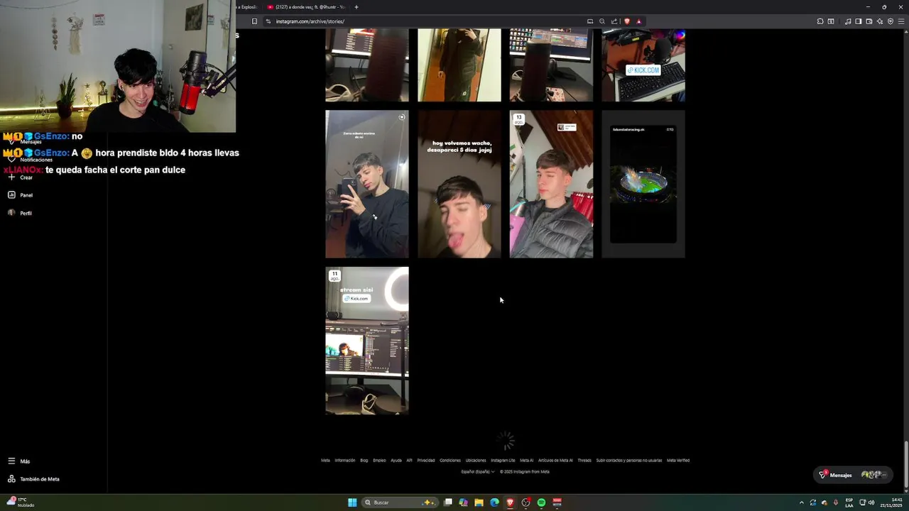This screenshot has width=909, height=511.
Task: Open the Blog footer link
Action: (364, 461)
